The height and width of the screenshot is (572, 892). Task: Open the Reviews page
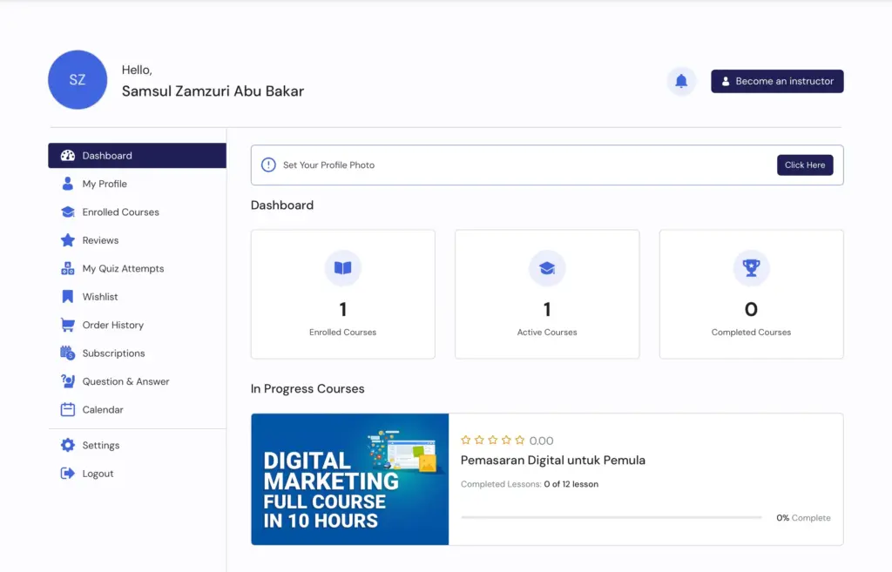100,240
